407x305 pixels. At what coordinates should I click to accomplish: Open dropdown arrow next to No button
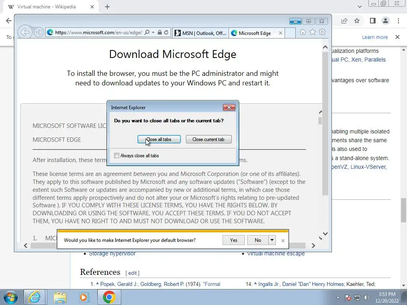[272, 240]
